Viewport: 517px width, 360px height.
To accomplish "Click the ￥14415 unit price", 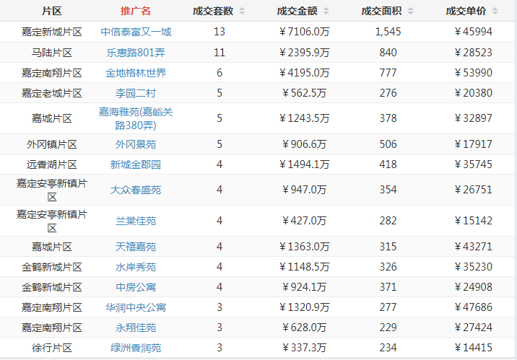I will click(x=473, y=348).
